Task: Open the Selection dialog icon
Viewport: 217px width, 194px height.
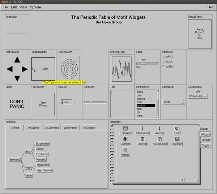Action: coord(177,141)
